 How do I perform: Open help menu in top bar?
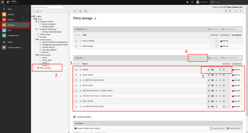pyautogui.click(x=192, y=2)
